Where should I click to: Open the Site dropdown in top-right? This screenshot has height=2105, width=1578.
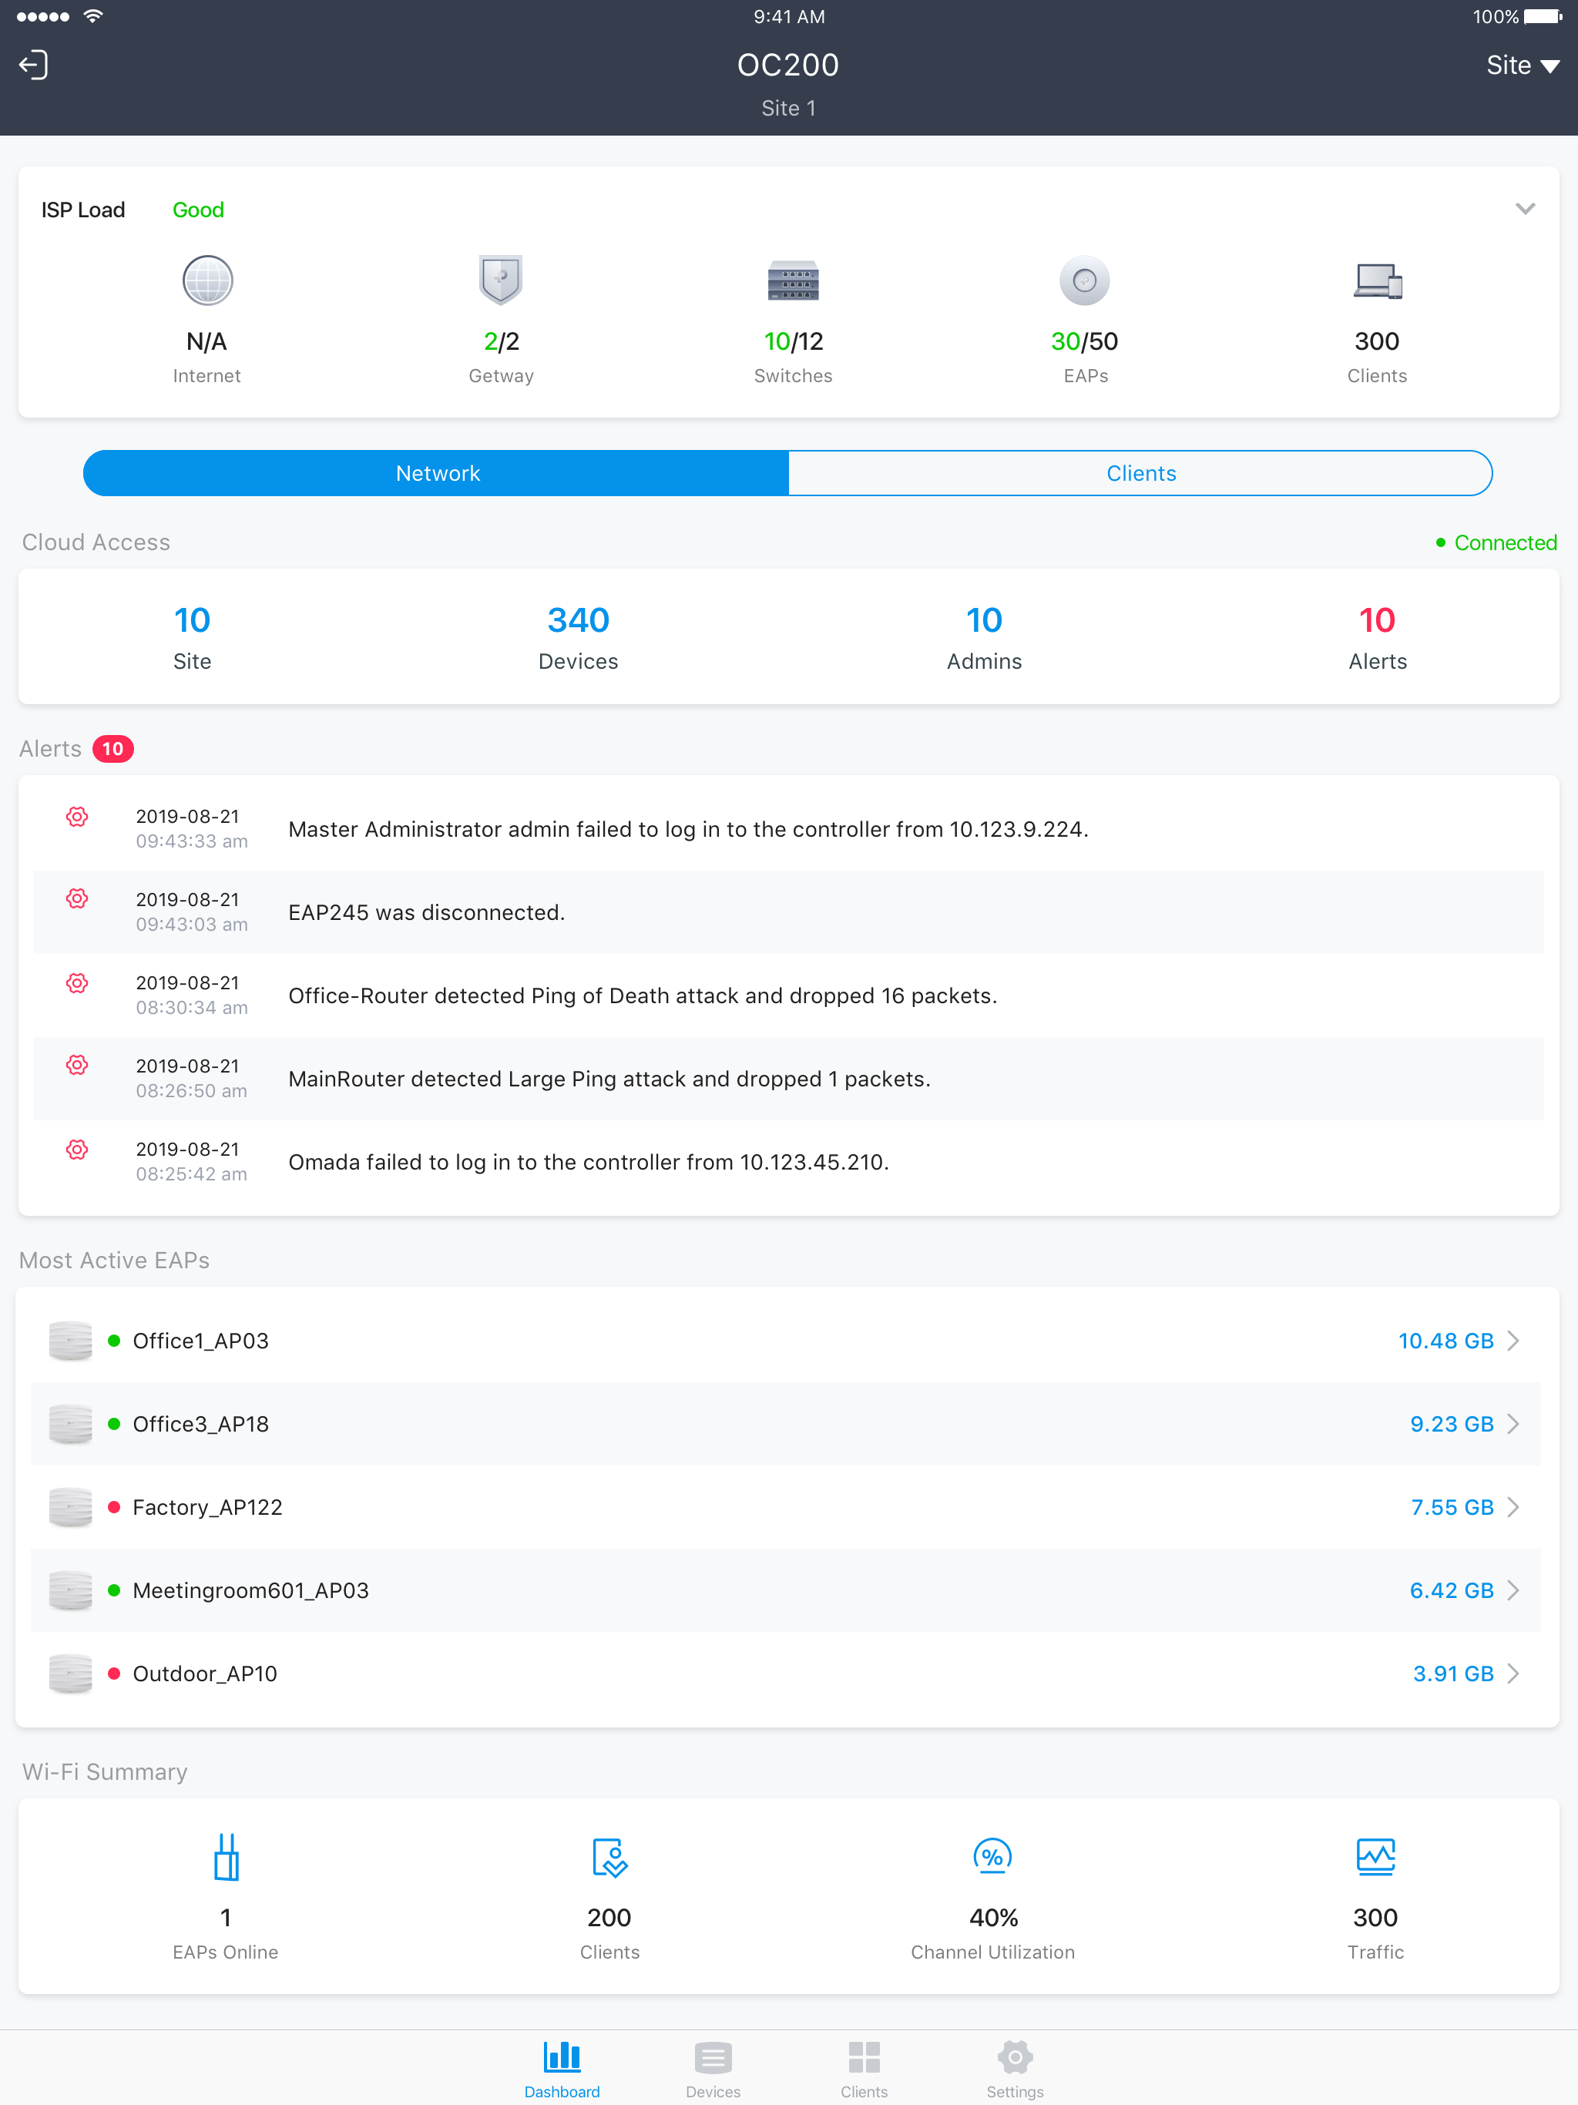coord(1522,65)
